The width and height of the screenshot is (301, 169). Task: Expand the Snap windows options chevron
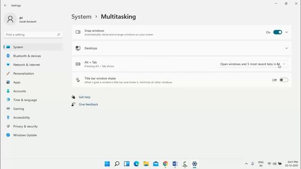tap(286, 32)
